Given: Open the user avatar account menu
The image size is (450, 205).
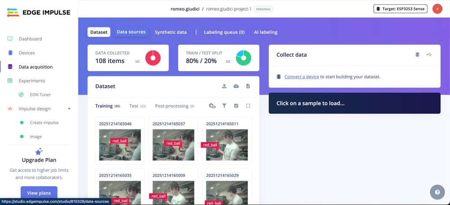Looking at the screenshot, I should 437,9.
